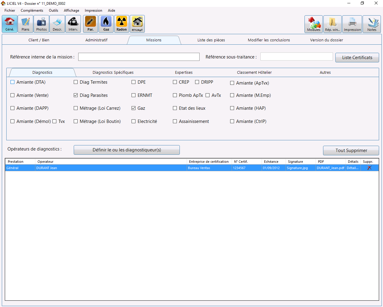Open the Par. parasites module icon
Viewport: 383px width, 307px height.
[x=91, y=24]
